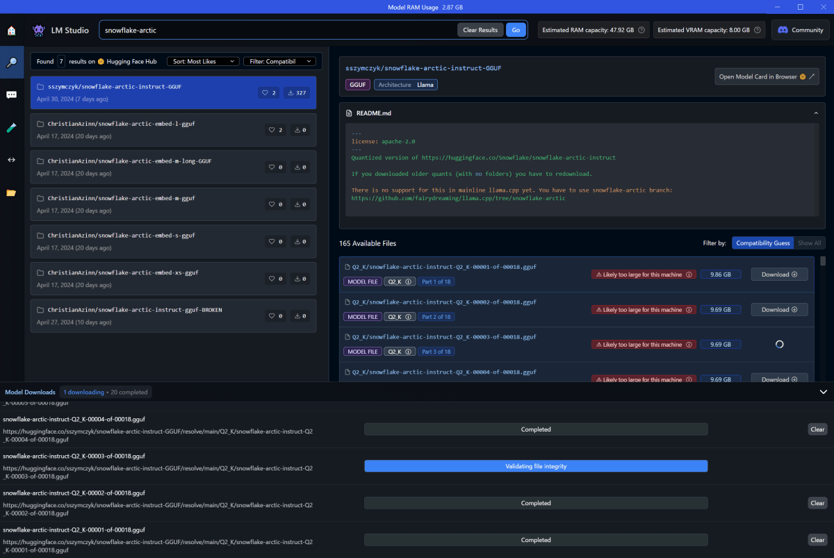
Task: Click results count box showing 7
Action: 61,61
